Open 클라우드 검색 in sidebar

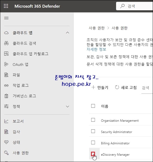[24, 43]
